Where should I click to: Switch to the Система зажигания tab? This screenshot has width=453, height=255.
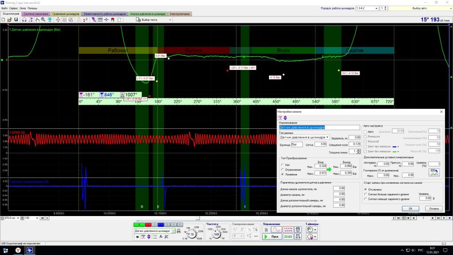click(36, 14)
